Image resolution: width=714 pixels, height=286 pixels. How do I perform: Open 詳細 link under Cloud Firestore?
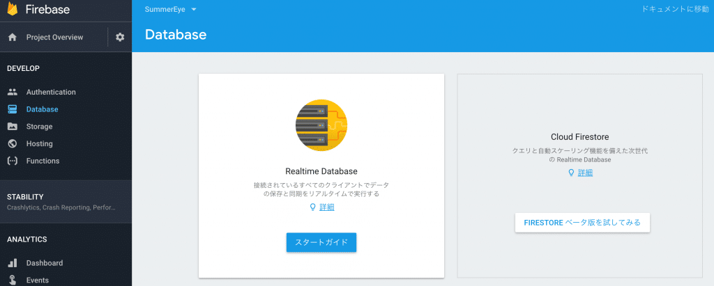585,173
